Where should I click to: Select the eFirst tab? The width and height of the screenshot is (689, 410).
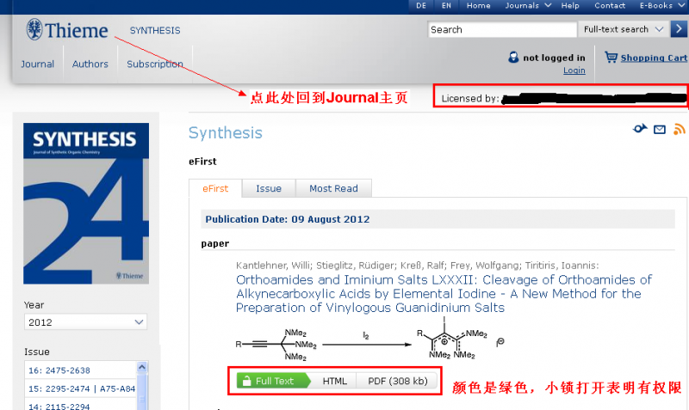(215, 188)
